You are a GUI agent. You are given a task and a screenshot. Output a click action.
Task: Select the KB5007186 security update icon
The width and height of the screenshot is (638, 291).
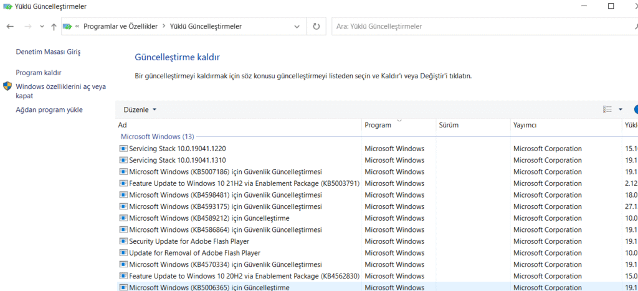click(123, 172)
